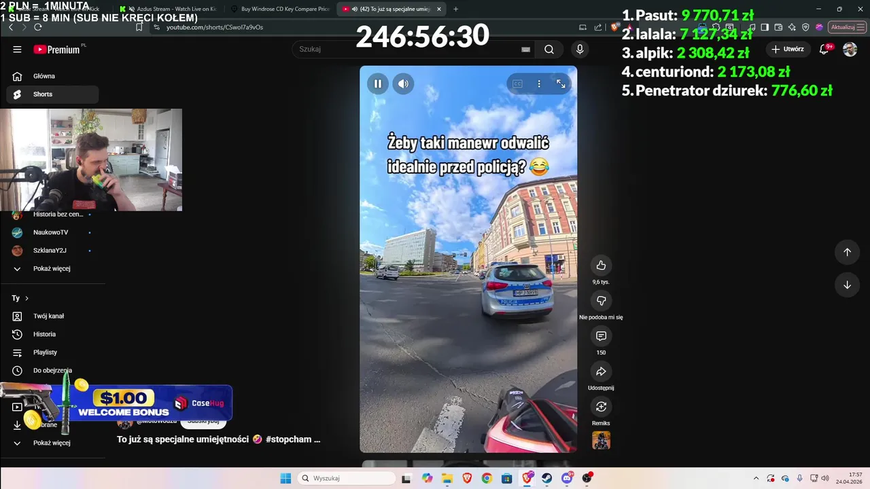This screenshot has height=489, width=870.
Task: Open Playlisty in the sidebar
Action: (x=52, y=352)
